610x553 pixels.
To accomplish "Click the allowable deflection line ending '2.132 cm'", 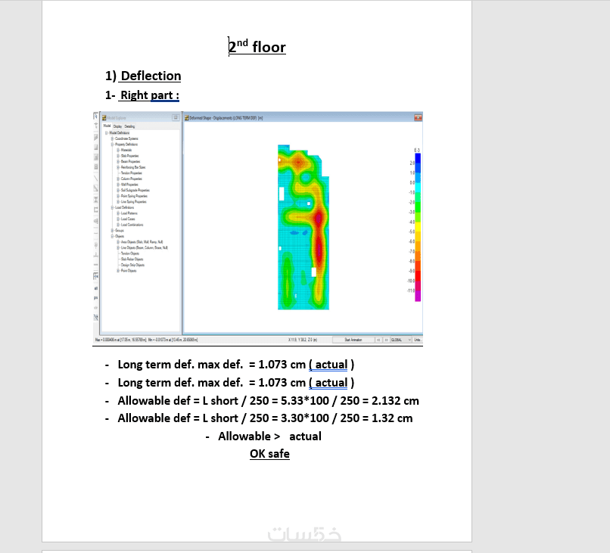I will coord(269,400).
